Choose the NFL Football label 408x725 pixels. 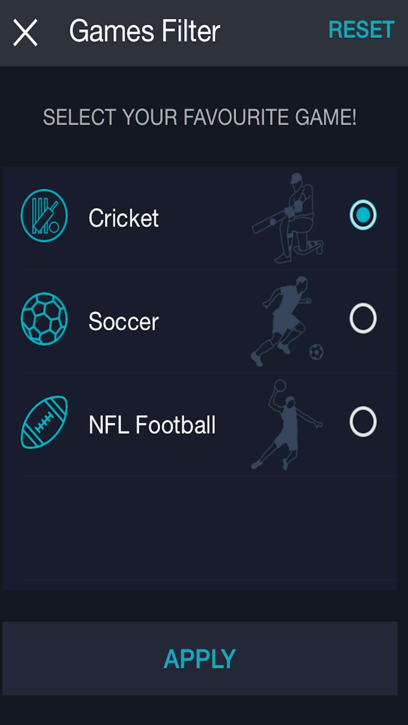[152, 425]
